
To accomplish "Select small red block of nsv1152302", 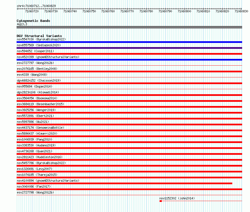I will (x=161, y=201).
